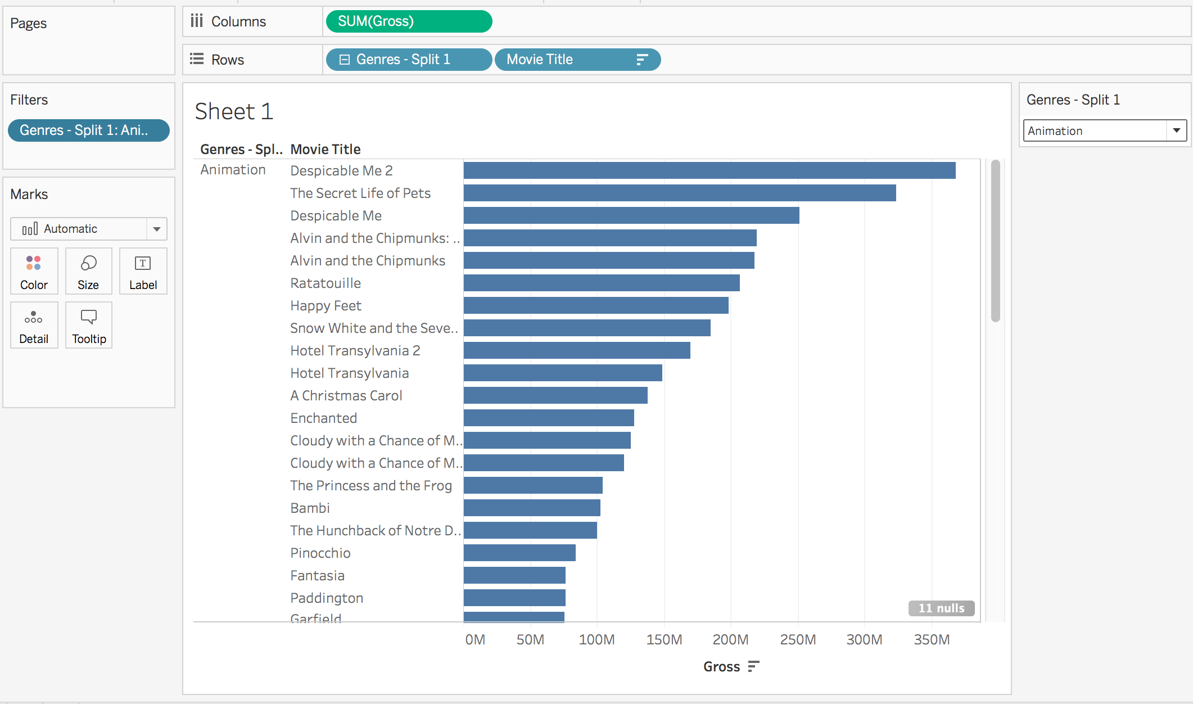The image size is (1193, 704).
Task: Select the Ratatouille row label
Action: coord(326,283)
